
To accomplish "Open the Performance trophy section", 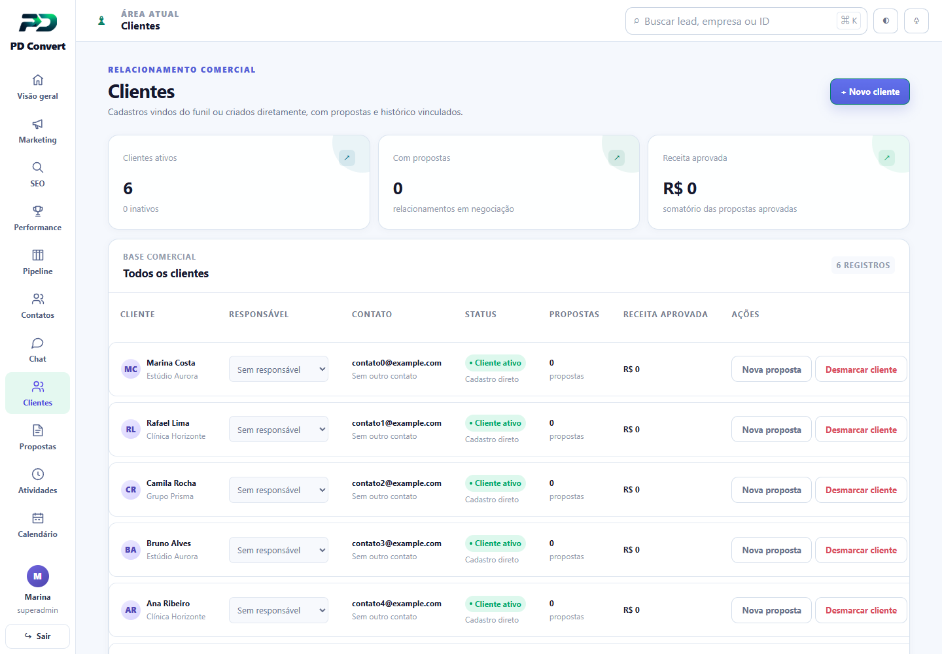I will [38, 218].
